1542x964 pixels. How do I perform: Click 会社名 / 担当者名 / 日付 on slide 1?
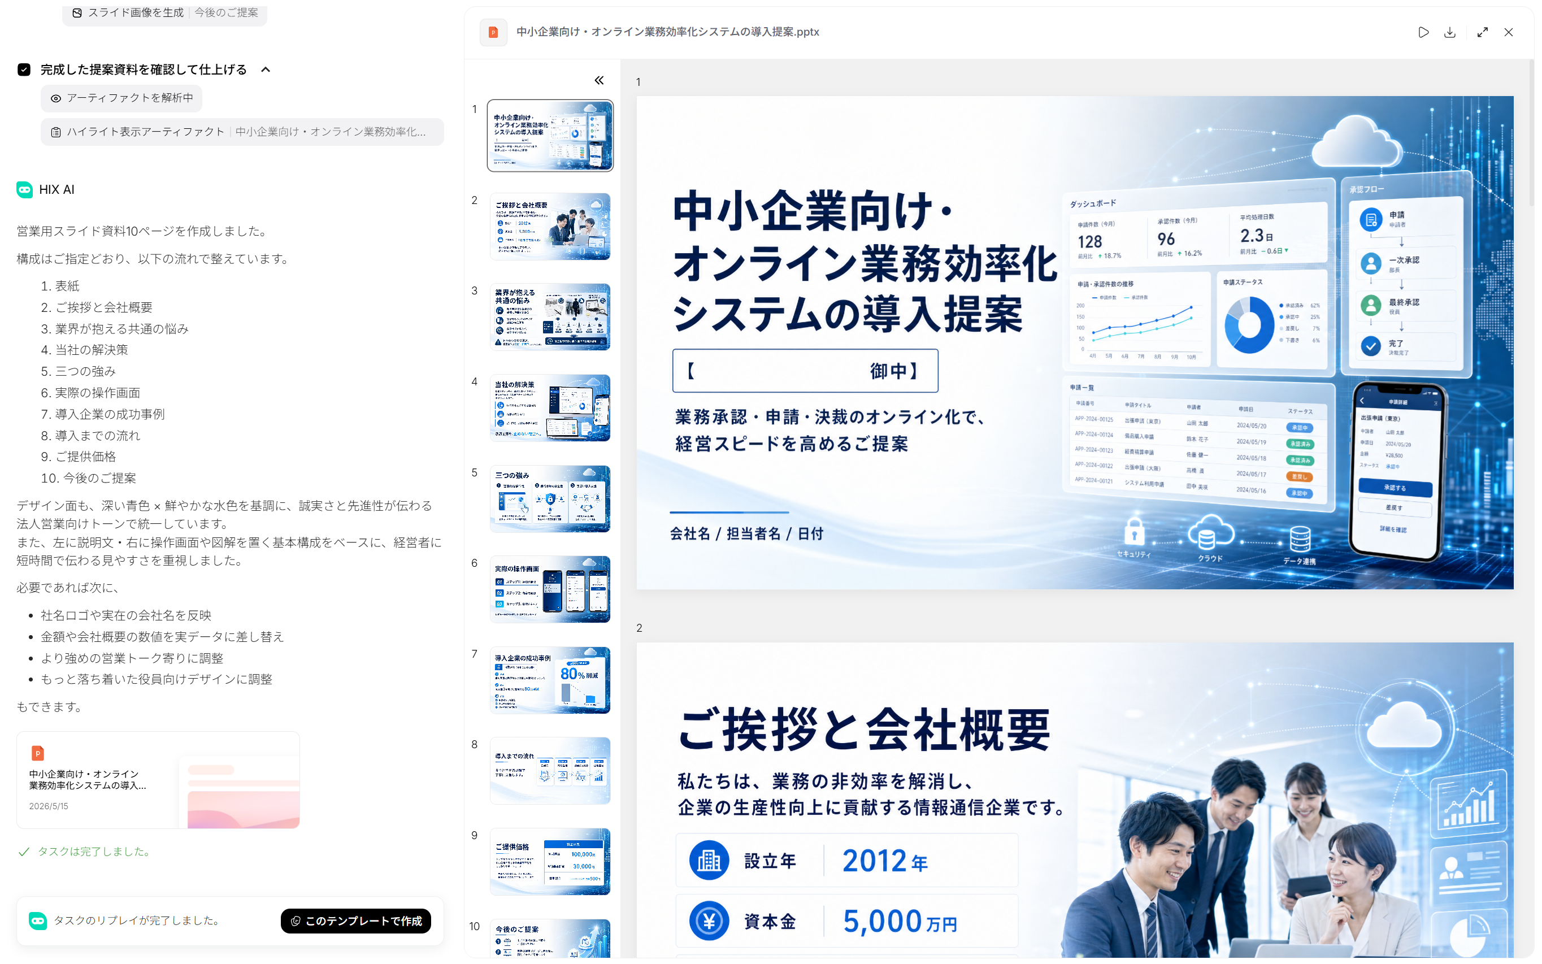click(746, 533)
